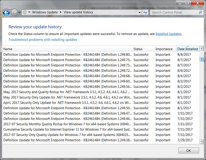
Task: Sort by the Importance column header
Action: pos(165,49)
